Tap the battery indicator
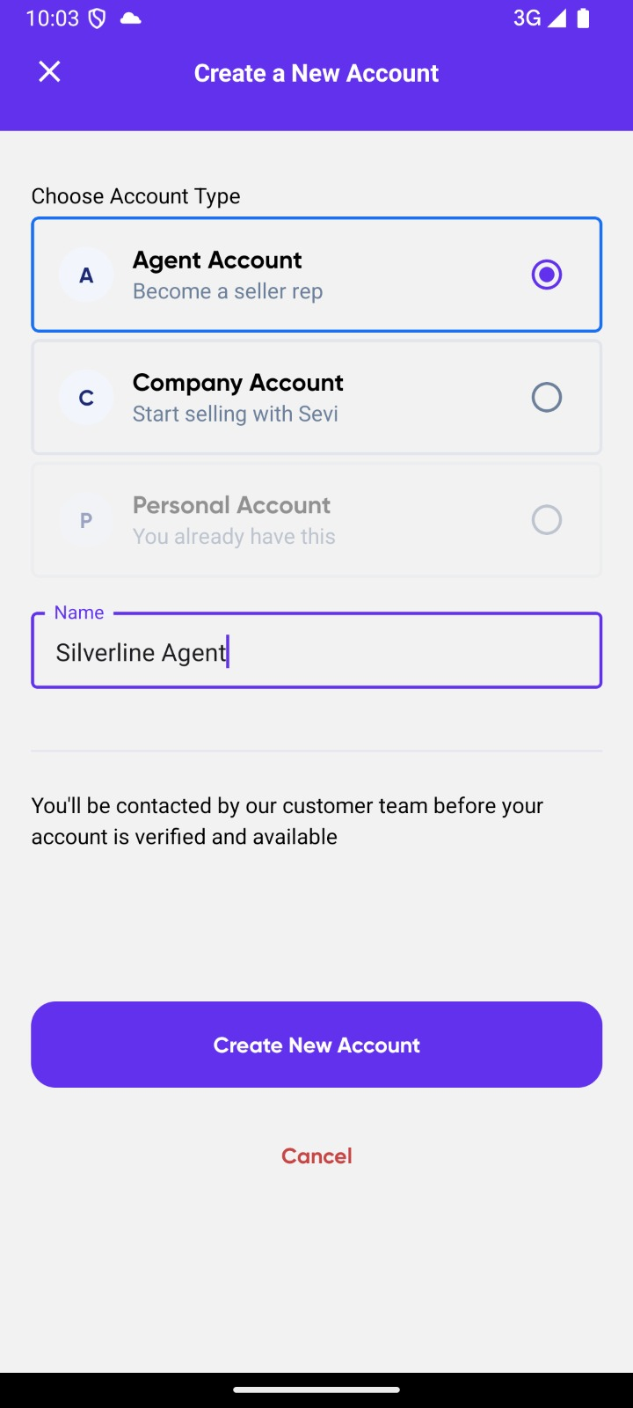Image resolution: width=633 pixels, height=1408 pixels. pos(583,18)
